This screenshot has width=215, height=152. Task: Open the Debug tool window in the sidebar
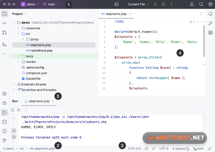(4, 103)
